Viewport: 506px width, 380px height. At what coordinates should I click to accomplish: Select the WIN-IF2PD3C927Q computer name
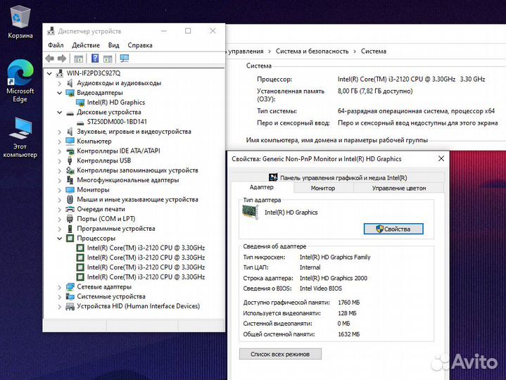94,73
